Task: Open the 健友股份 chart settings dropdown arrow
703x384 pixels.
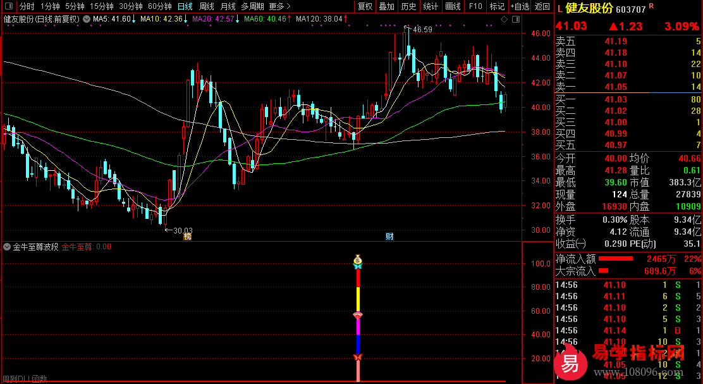Action: click(86, 19)
